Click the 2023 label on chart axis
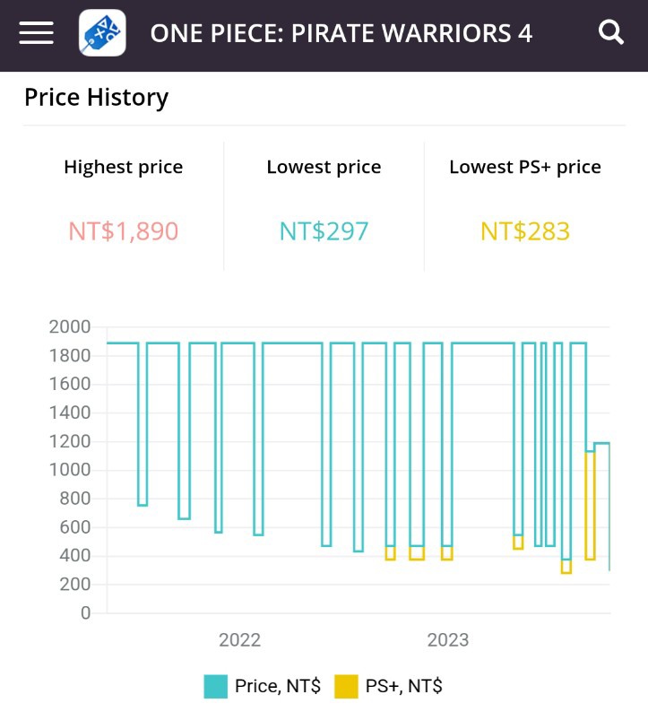Screen dimensions: 648x712 (447, 640)
